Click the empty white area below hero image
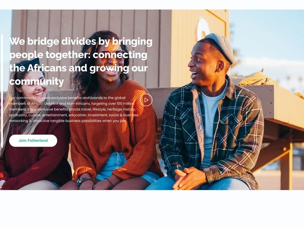 (152, 209)
